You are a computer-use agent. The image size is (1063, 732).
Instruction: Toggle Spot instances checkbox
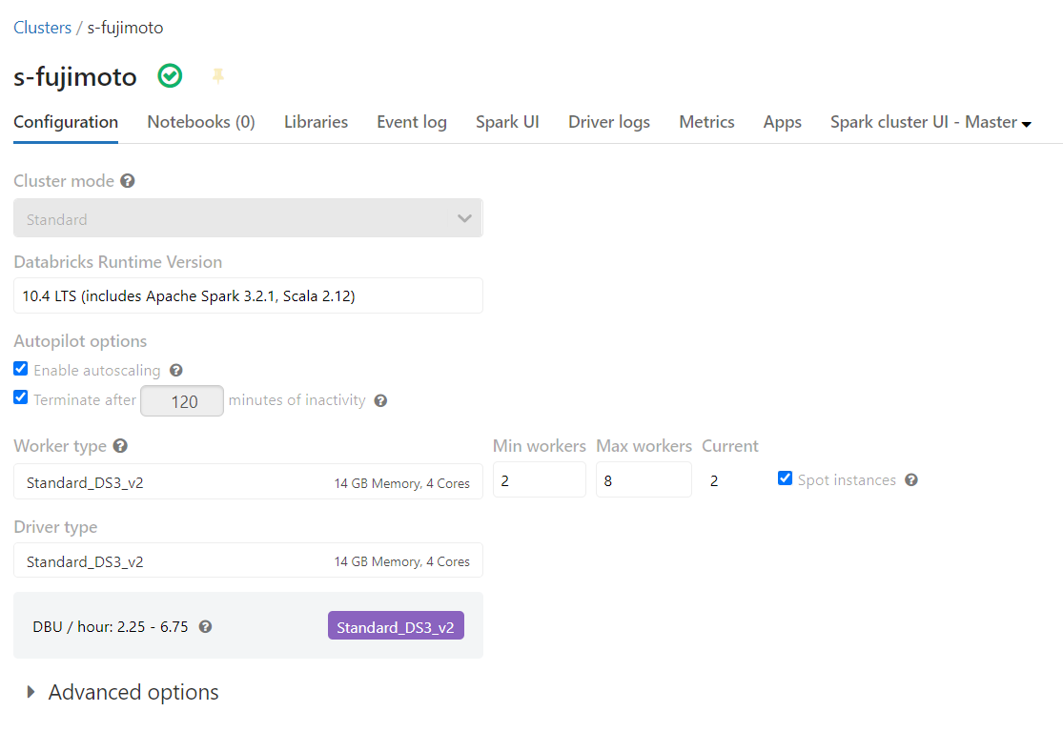785,478
